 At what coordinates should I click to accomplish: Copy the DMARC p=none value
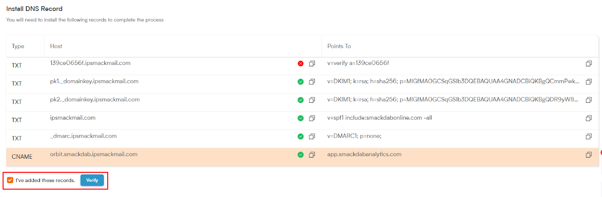[x=589, y=136]
